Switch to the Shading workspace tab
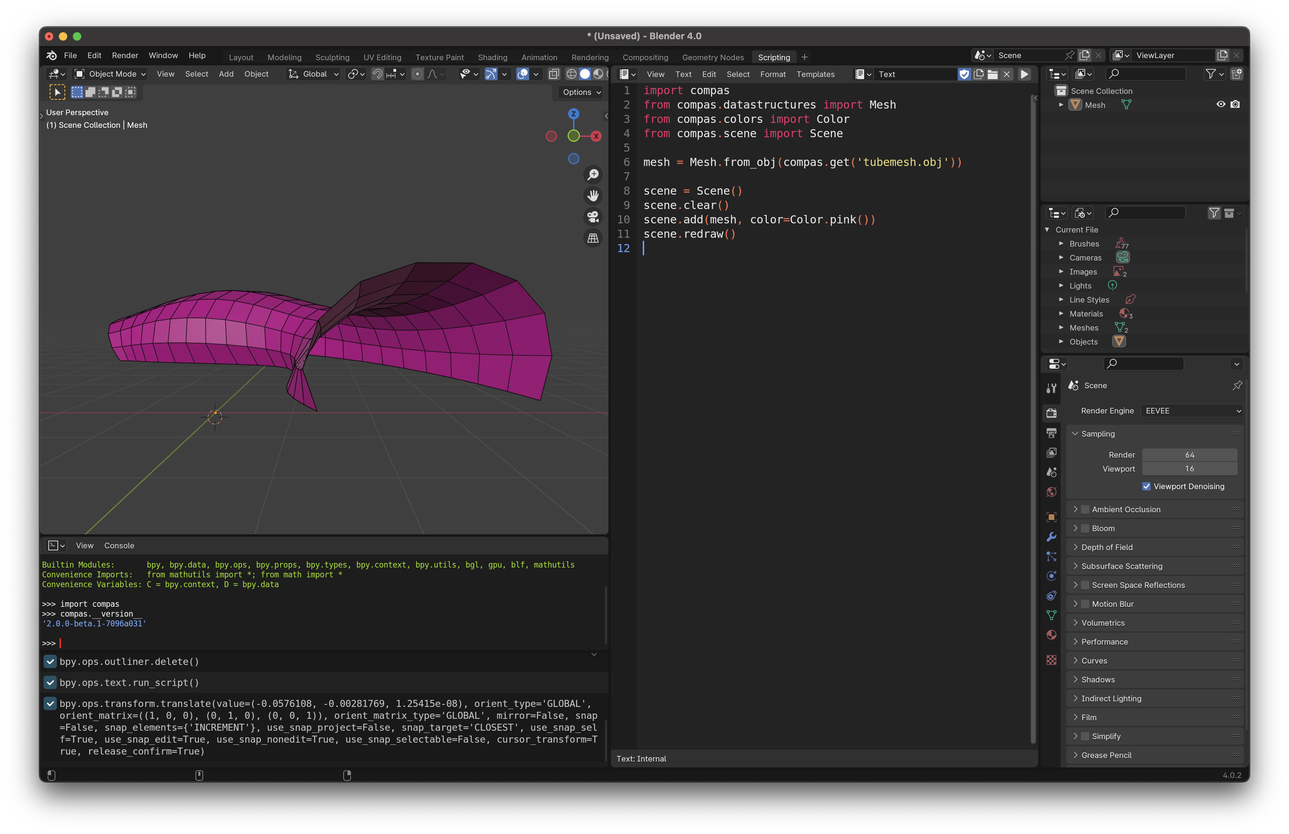Image resolution: width=1289 pixels, height=834 pixels. (x=492, y=57)
